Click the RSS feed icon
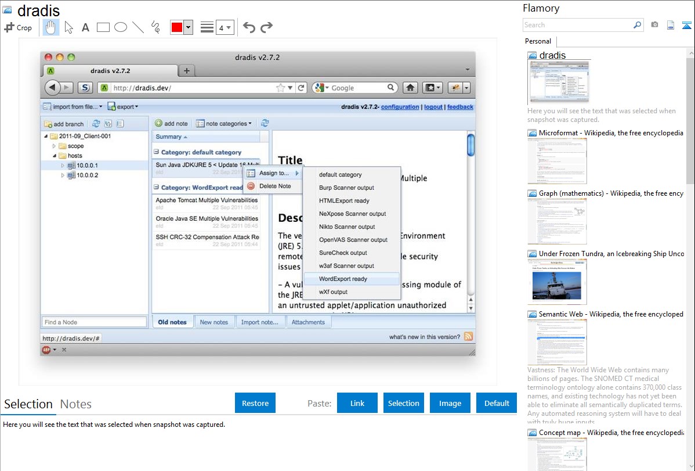This screenshot has width=695, height=471. click(469, 336)
